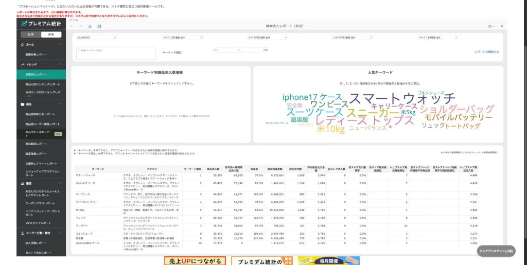The height and width of the screenshot is (265, 527).
Task: Open インテリジェントクーポンレポート
Action: pyautogui.click(x=43, y=213)
